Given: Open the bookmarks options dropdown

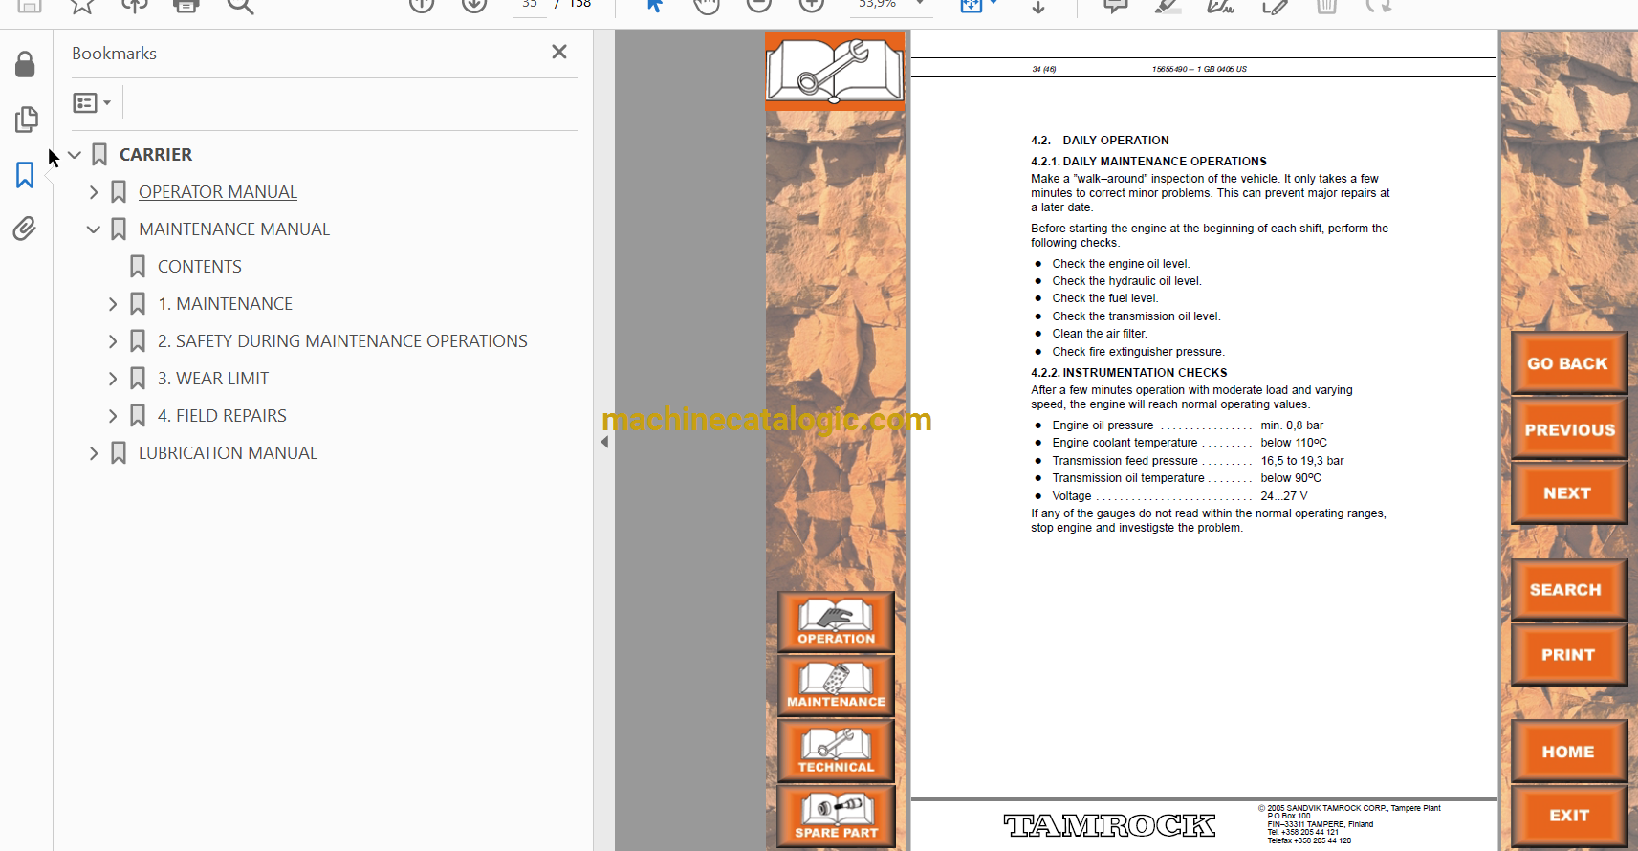Looking at the screenshot, I should (92, 102).
